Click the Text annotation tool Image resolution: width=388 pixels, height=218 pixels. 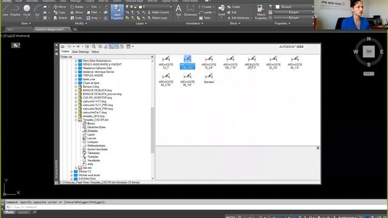coord(178,11)
